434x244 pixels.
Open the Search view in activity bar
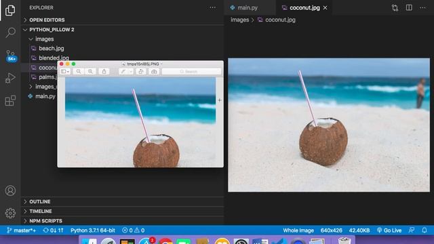tap(10, 33)
